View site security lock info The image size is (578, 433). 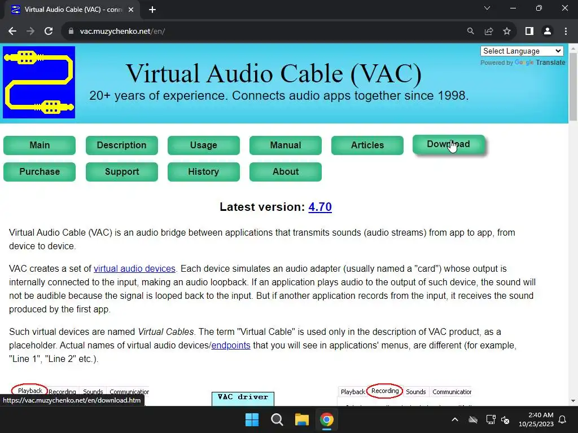[x=71, y=32]
